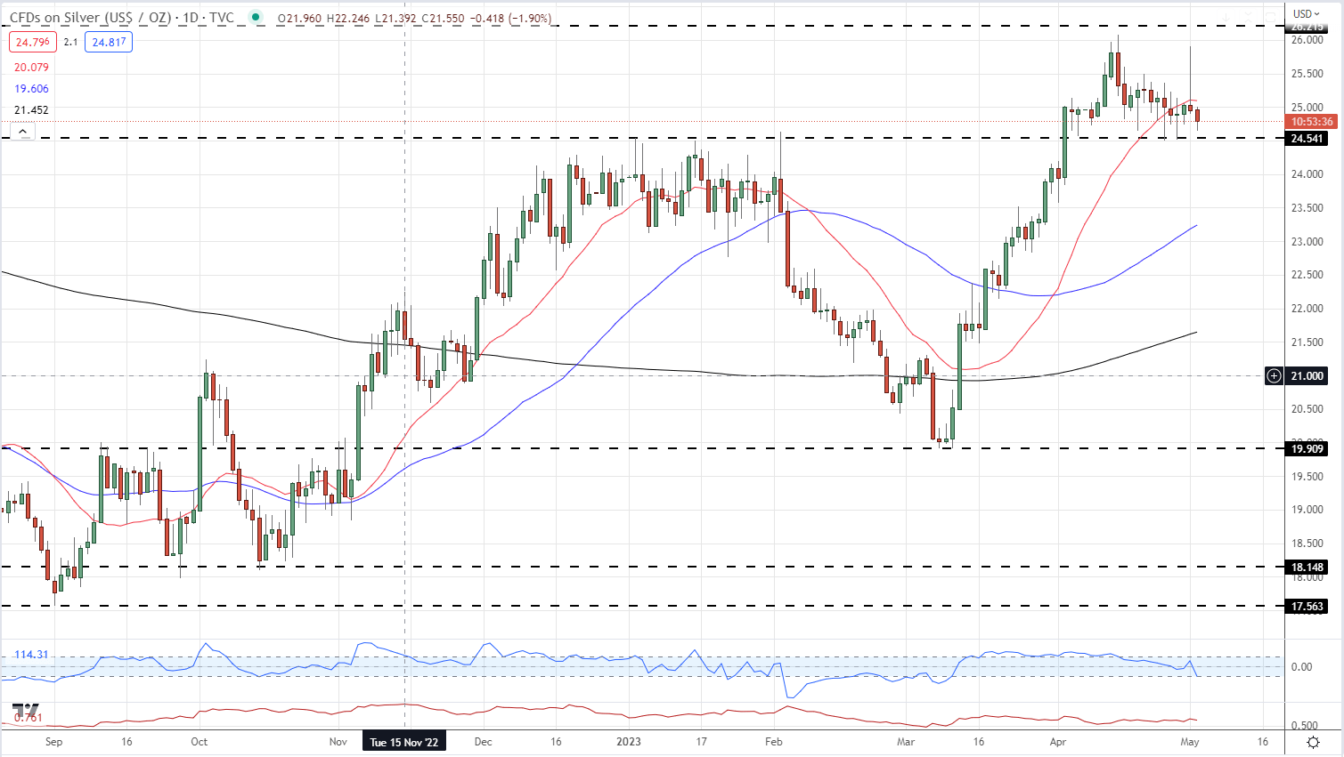Click the 17.563 horizontal line price label
Screen dimensions: 1344x757
(x=1307, y=607)
